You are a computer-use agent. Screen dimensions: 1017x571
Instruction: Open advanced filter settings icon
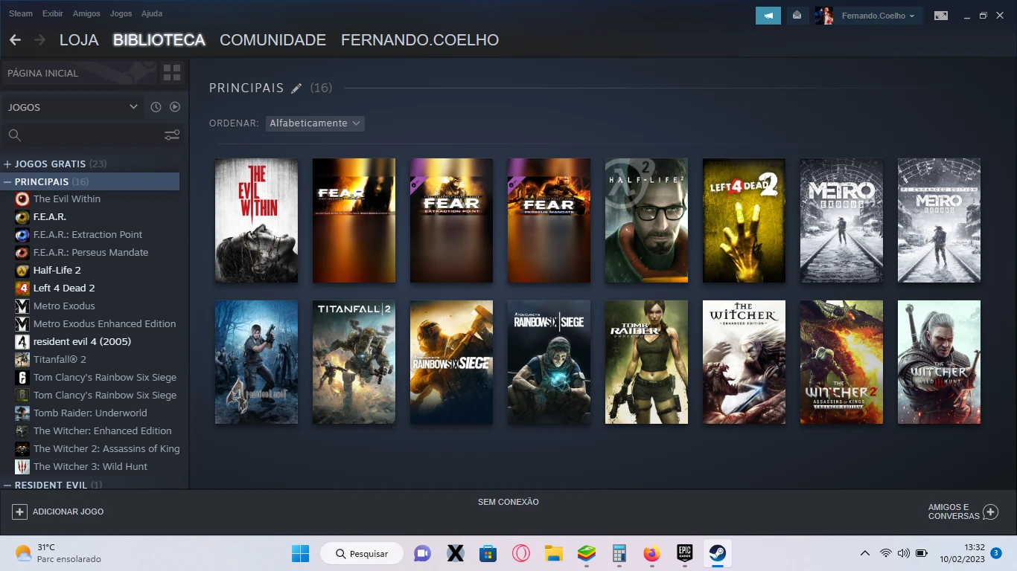point(172,135)
